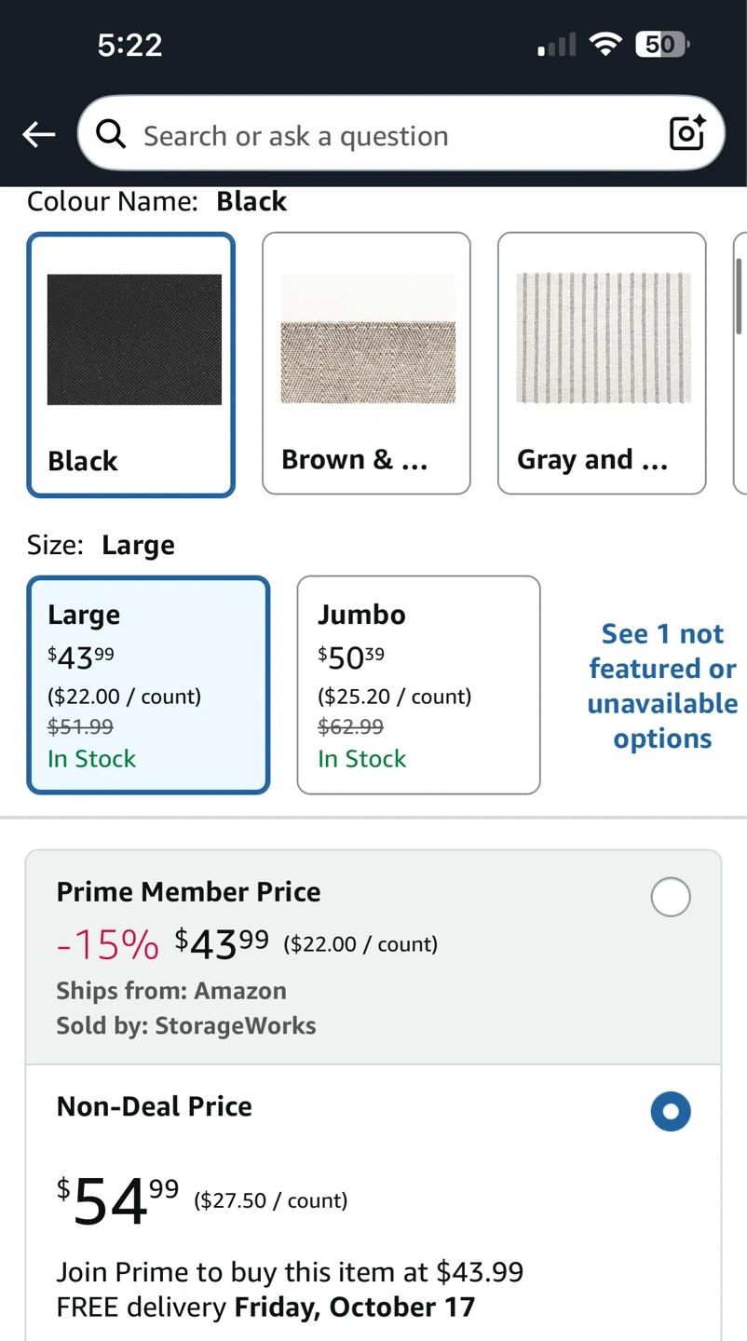Tap the back arrow icon
Screen dimensions: 747x1341
pos(39,135)
